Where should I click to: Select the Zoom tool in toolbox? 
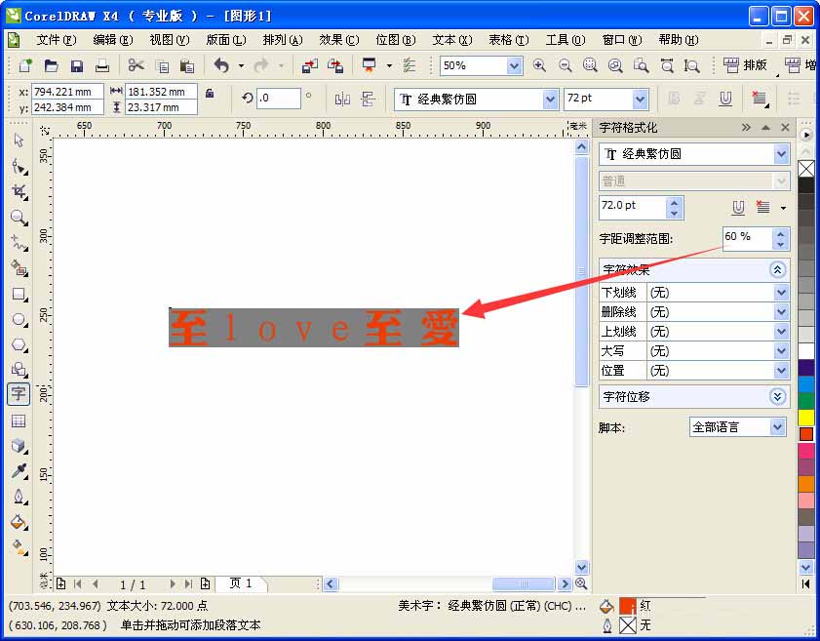[20, 218]
